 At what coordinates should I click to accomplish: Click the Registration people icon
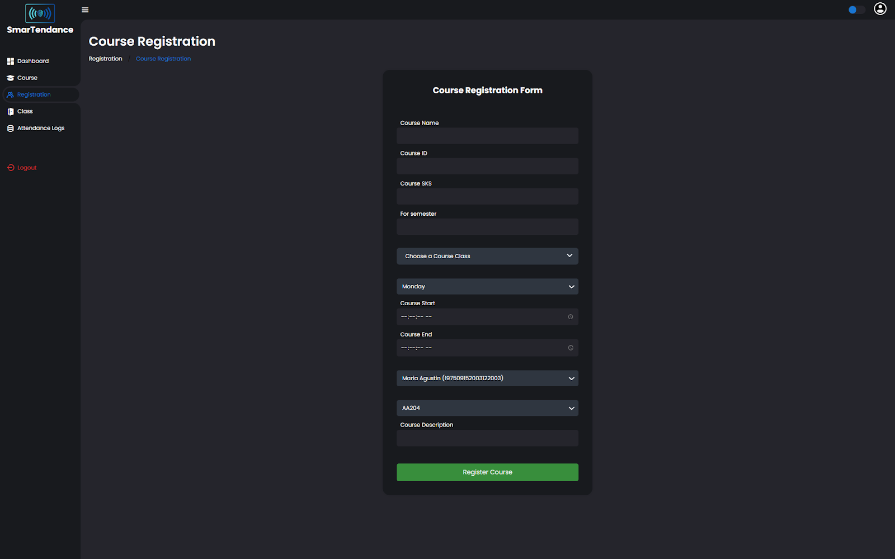pos(10,94)
